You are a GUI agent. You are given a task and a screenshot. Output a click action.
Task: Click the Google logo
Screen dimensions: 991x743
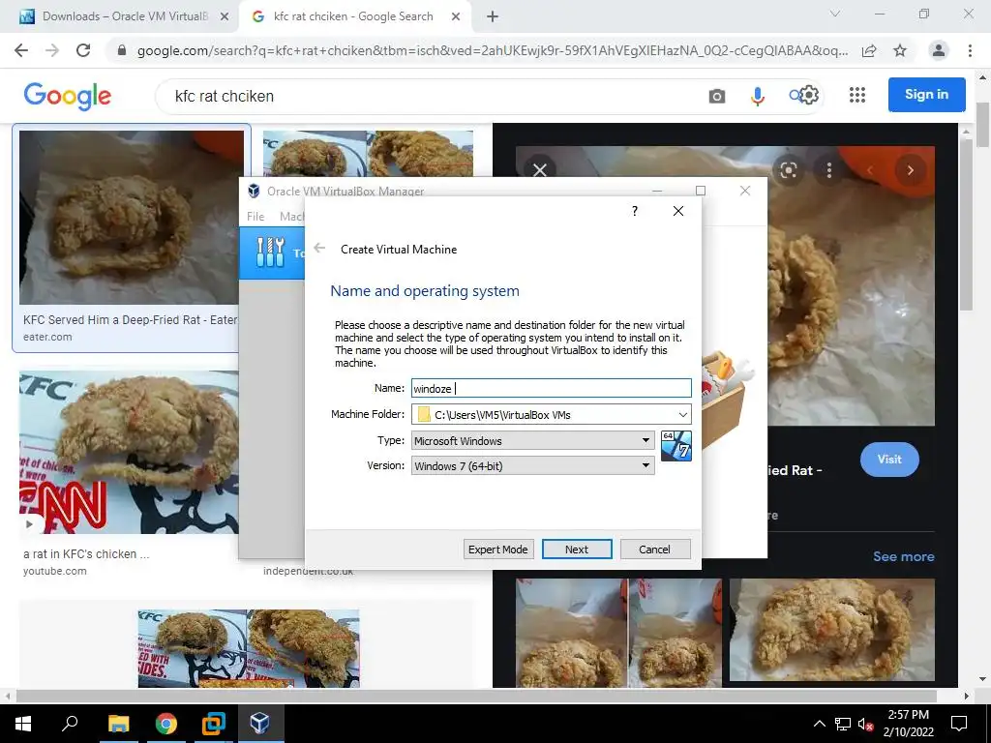(x=67, y=96)
